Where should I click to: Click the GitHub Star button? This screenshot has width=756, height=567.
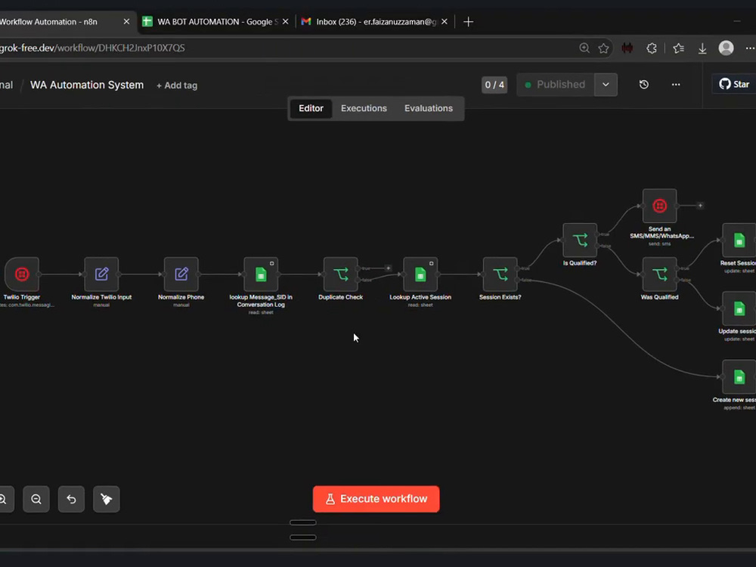[x=734, y=85]
